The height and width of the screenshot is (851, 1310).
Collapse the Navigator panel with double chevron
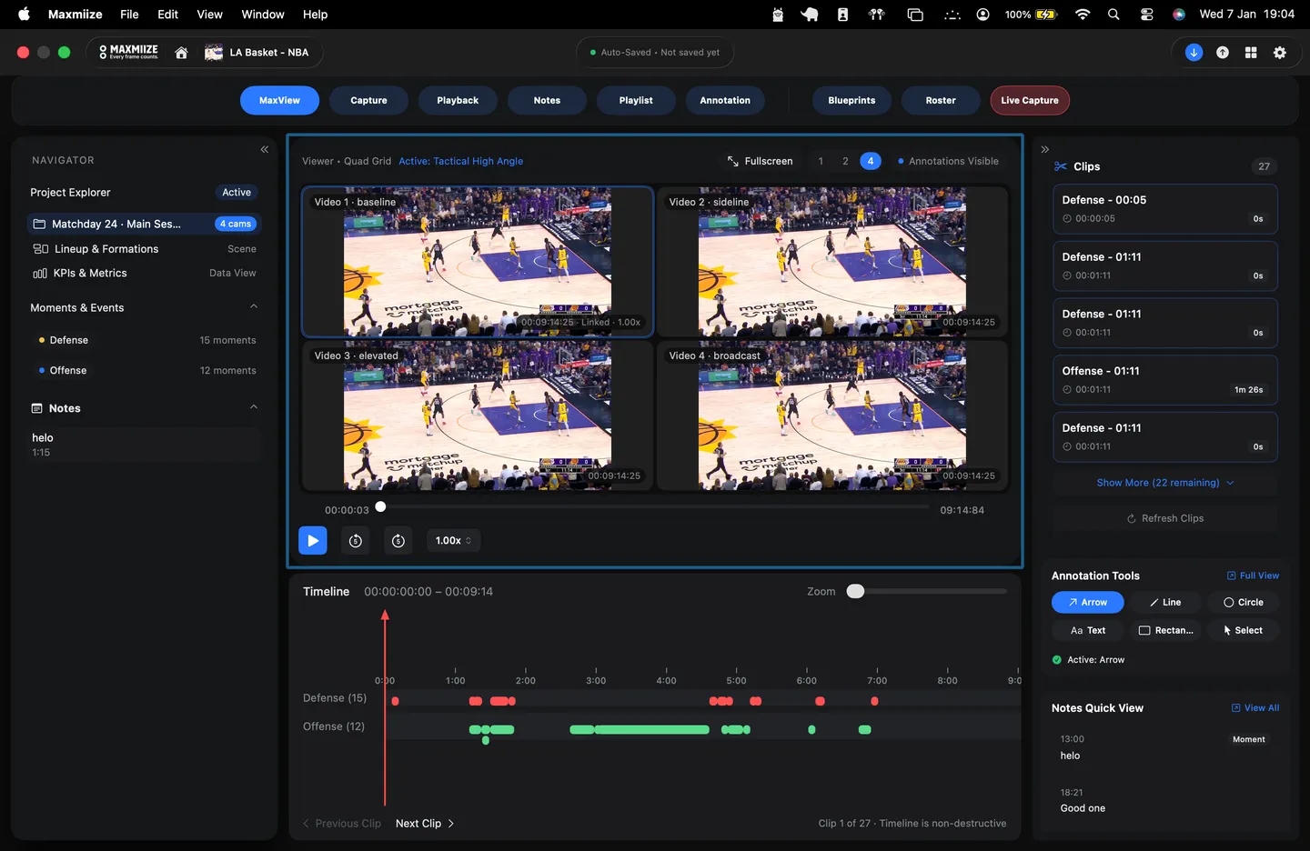265,149
